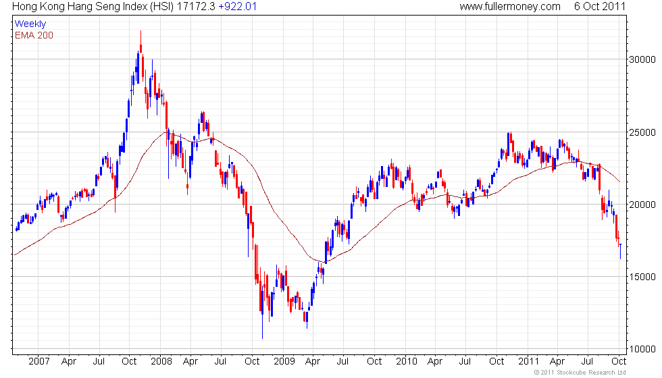Screen dimensions: 662x378
Task: Click the Apr label within 2011
Action: pos(557,362)
